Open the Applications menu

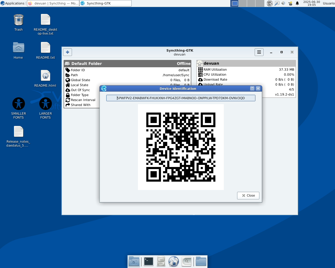click(x=13, y=3)
